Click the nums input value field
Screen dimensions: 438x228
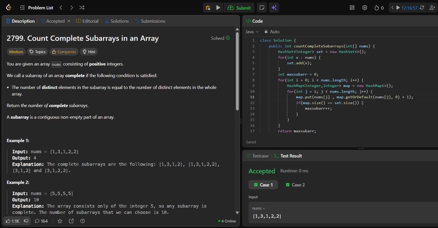[343, 212]
